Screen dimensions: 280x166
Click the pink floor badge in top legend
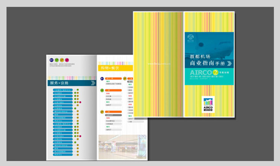(x=67, y=60)
